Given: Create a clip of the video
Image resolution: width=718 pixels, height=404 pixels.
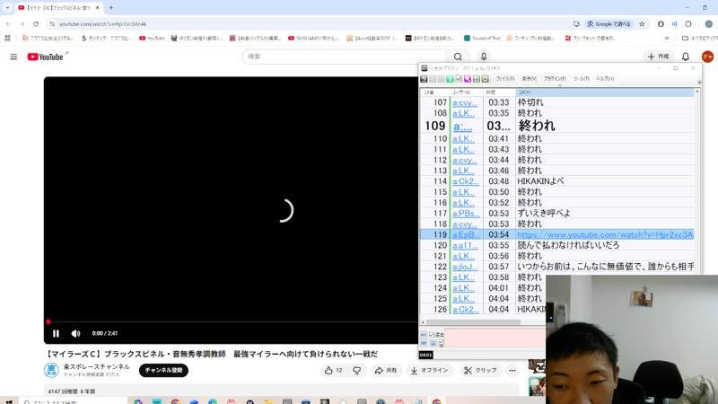Looking at the screenshot, I should click(x=480, y=370).
